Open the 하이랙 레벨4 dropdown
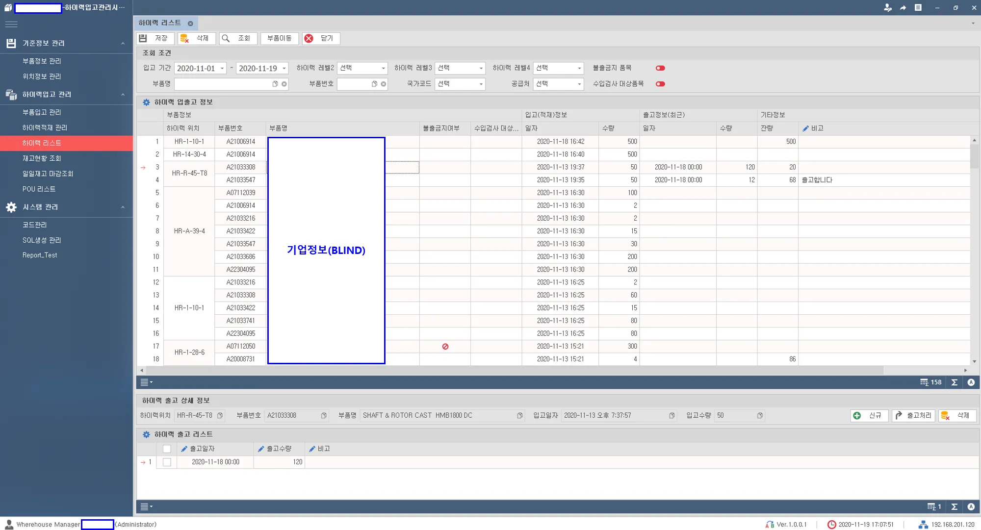The image size is (981, 530). coord(579,68)
